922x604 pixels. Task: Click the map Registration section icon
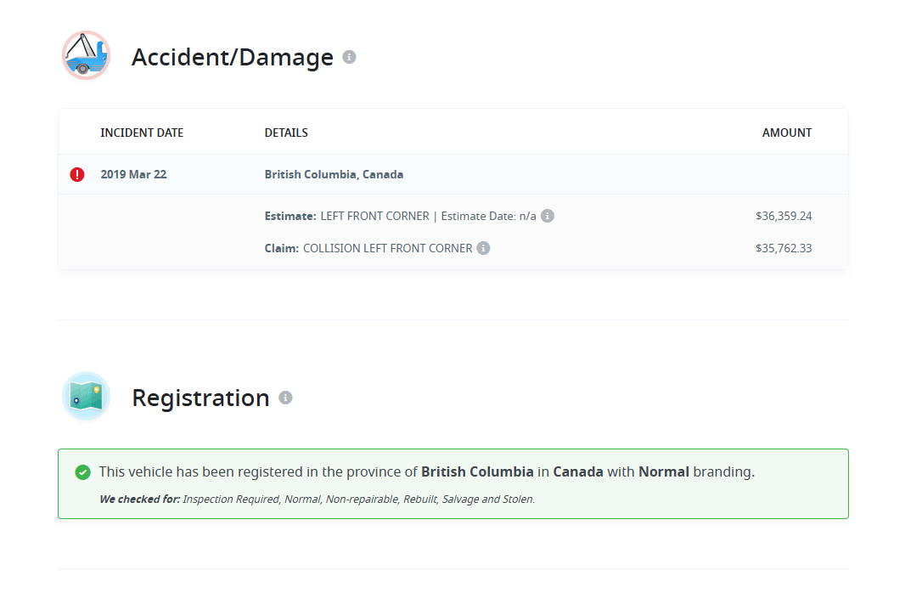[87, 397]
